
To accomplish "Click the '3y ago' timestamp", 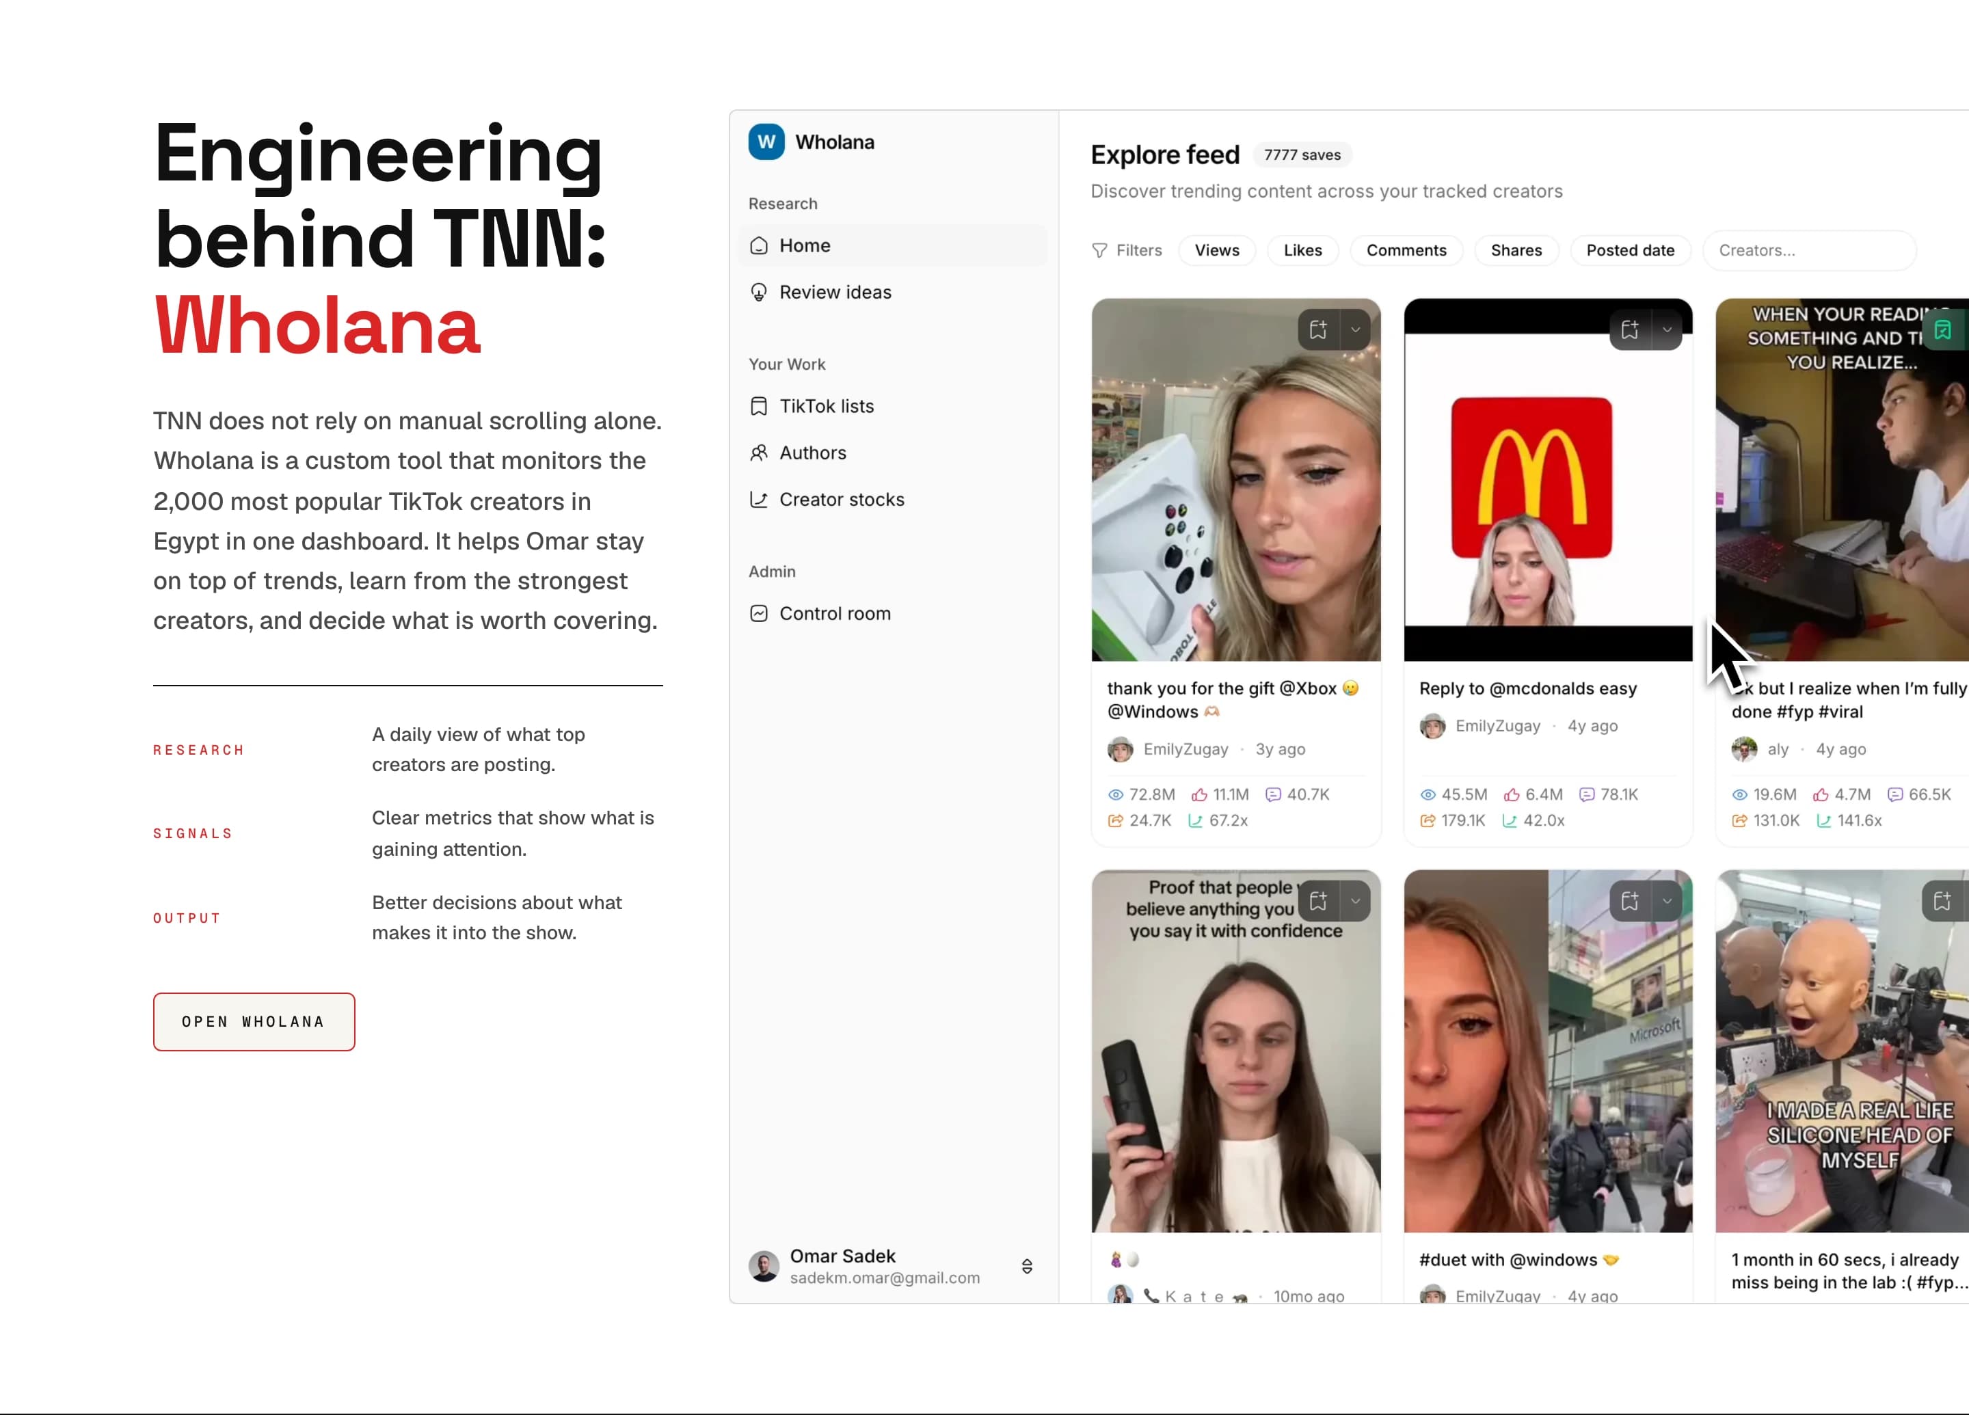I will pos(1280,749).
